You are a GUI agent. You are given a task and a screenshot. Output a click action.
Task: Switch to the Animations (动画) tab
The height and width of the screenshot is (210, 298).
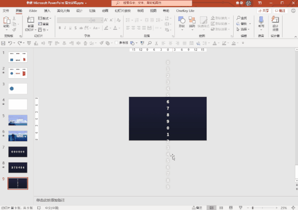point(105,11)
